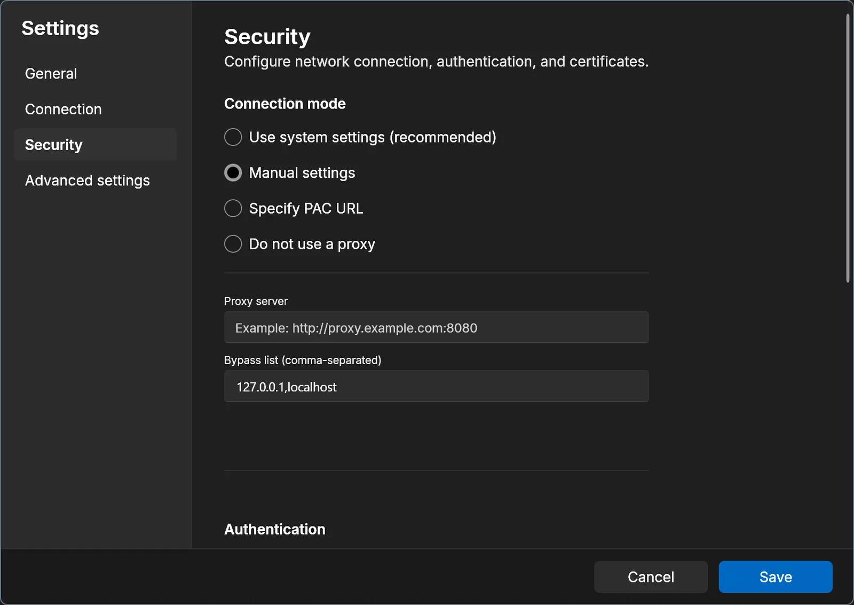Image resolution: width=854 pixels, height=605 pixels.
Task: Open Advanced settings in the sidebar
Action: point(96,180)
